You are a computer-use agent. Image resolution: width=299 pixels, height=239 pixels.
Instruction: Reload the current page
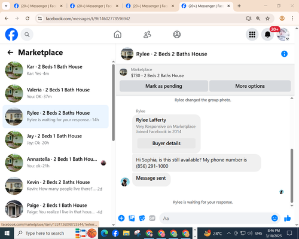28,19
